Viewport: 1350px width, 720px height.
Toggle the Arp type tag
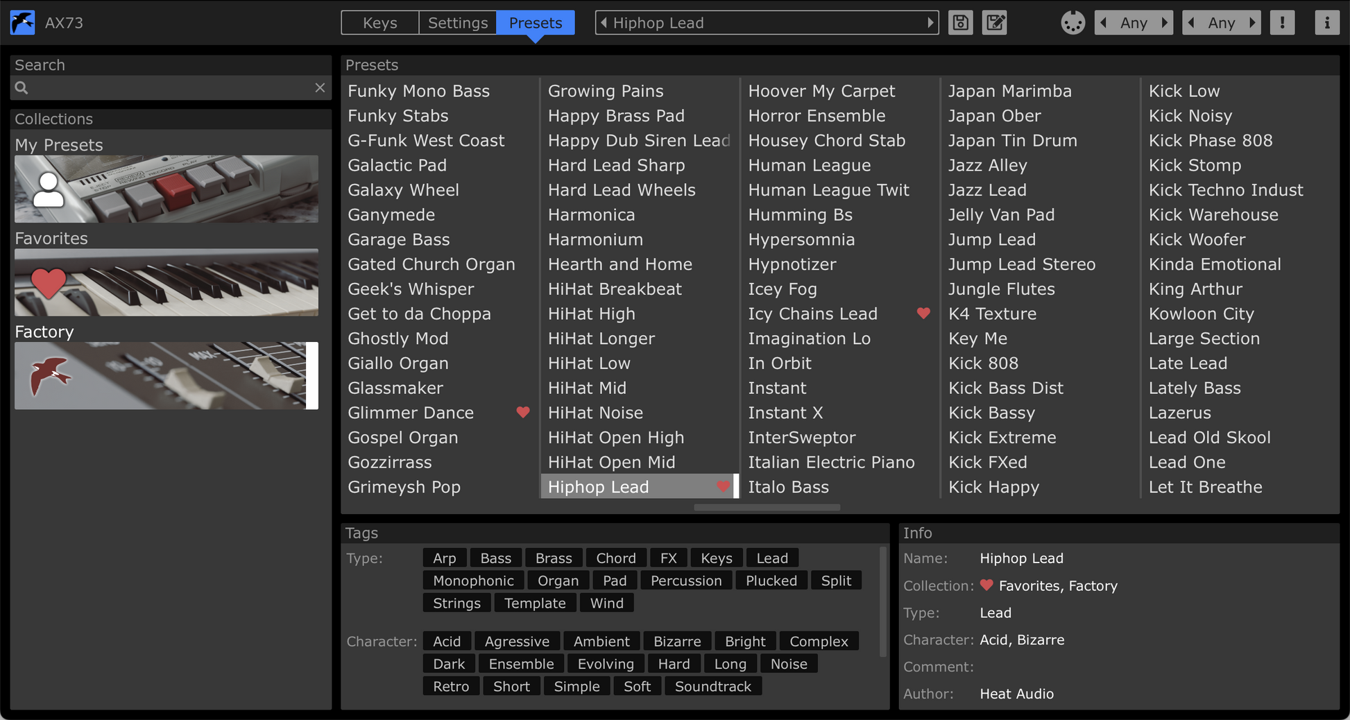click(445, 558)
